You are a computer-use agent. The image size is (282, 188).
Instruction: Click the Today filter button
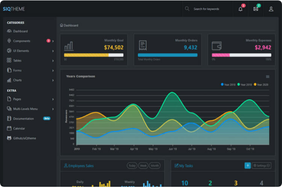pos(132,166)
